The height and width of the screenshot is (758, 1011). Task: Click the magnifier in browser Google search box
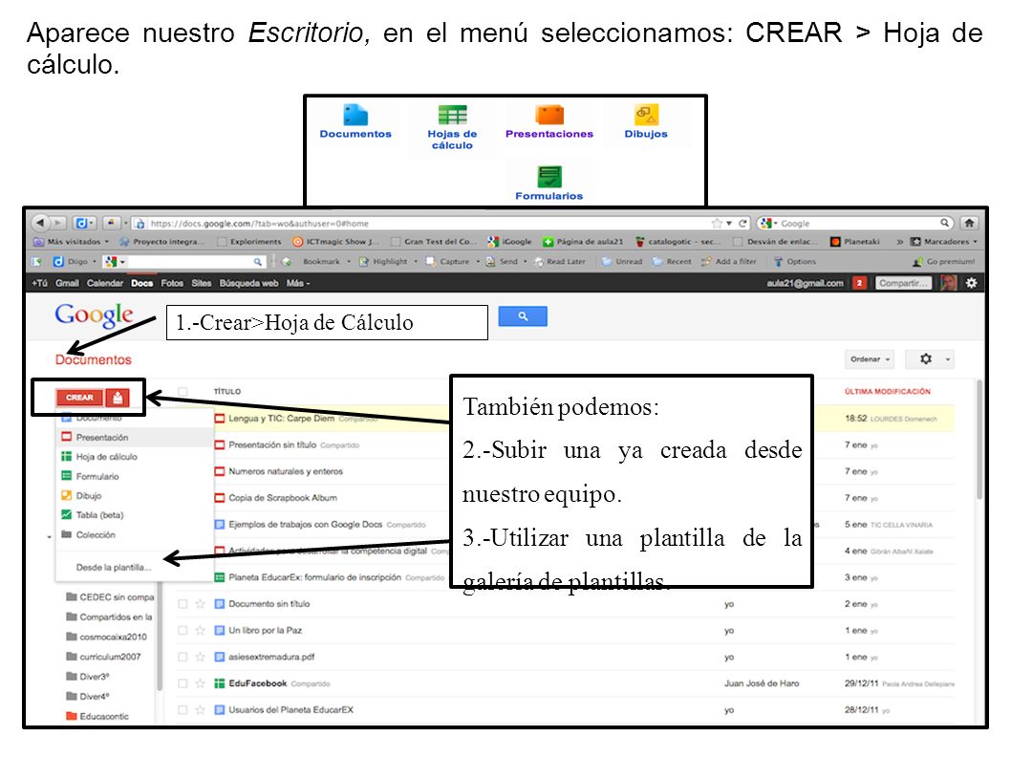pos(944,223)
